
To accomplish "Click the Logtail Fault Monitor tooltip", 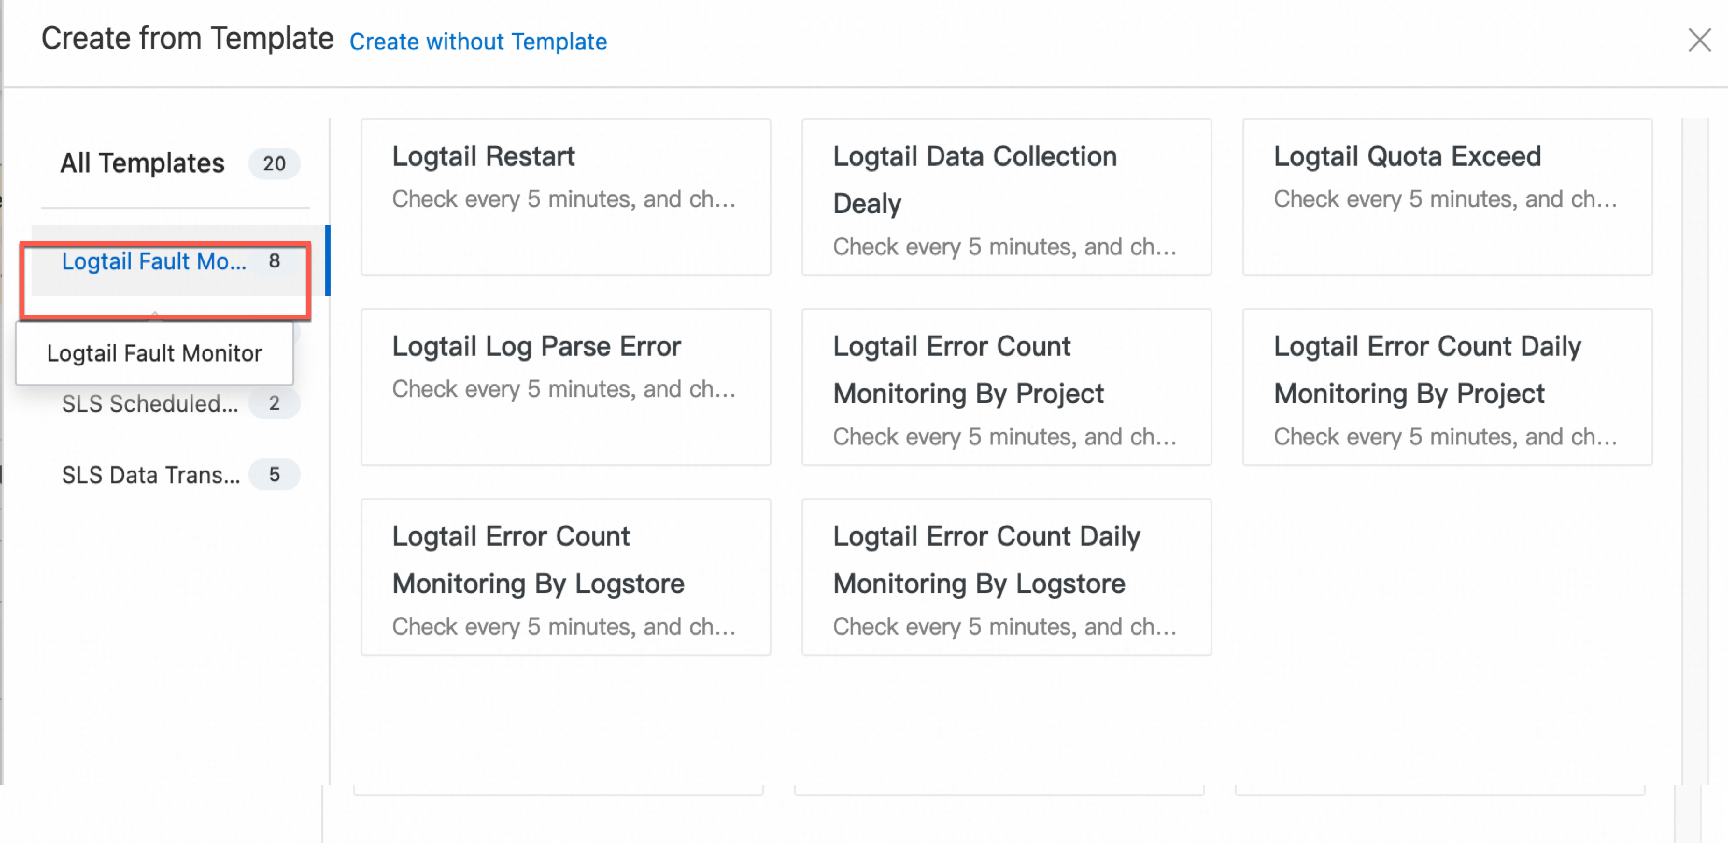I will (x=154, y=353).
